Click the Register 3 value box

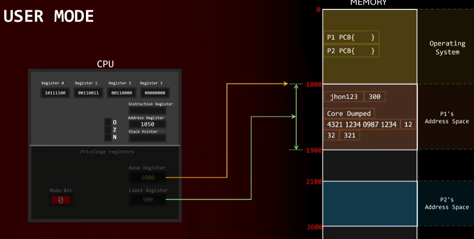(155, 93)
